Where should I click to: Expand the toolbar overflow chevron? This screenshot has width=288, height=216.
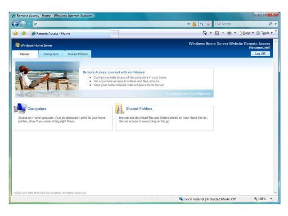point(276,31)
